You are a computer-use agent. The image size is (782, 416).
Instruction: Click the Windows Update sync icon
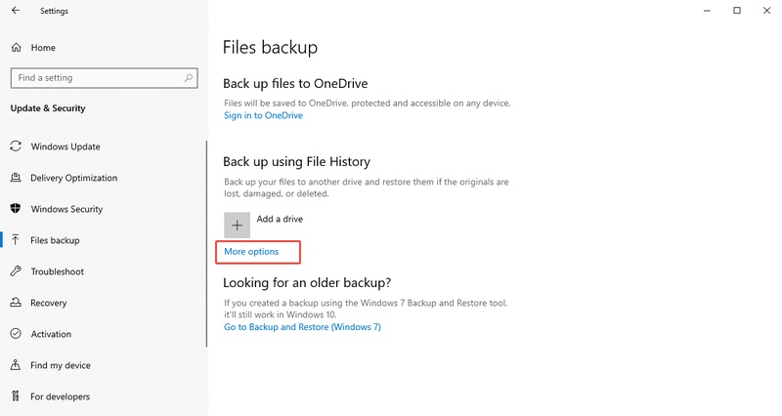click(x=16, y=146)
